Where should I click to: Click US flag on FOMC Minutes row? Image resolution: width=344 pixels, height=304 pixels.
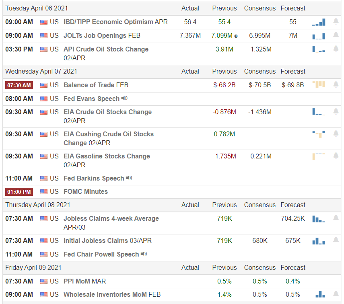coord(44,192)
